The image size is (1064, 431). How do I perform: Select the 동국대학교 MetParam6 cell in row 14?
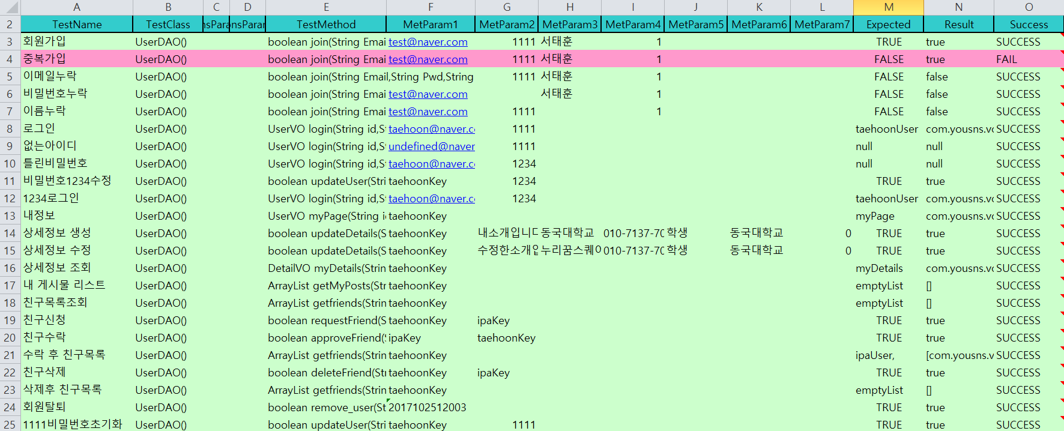[759, 234]
